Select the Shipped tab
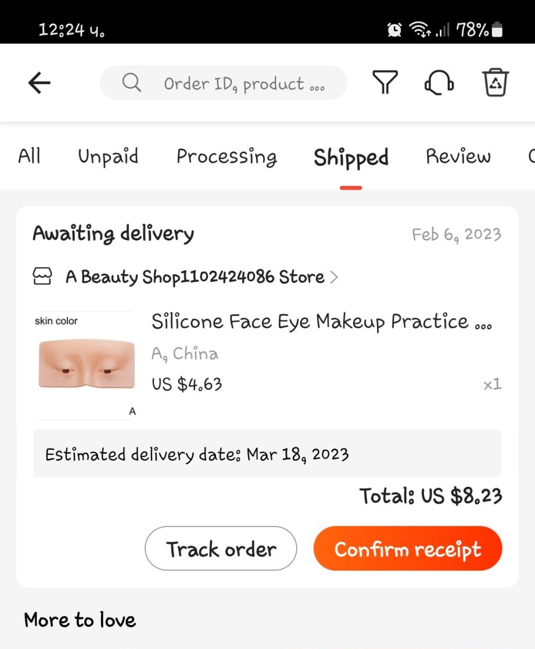The height and width of the screenshot is (649, 535). (x=351, y=157)
